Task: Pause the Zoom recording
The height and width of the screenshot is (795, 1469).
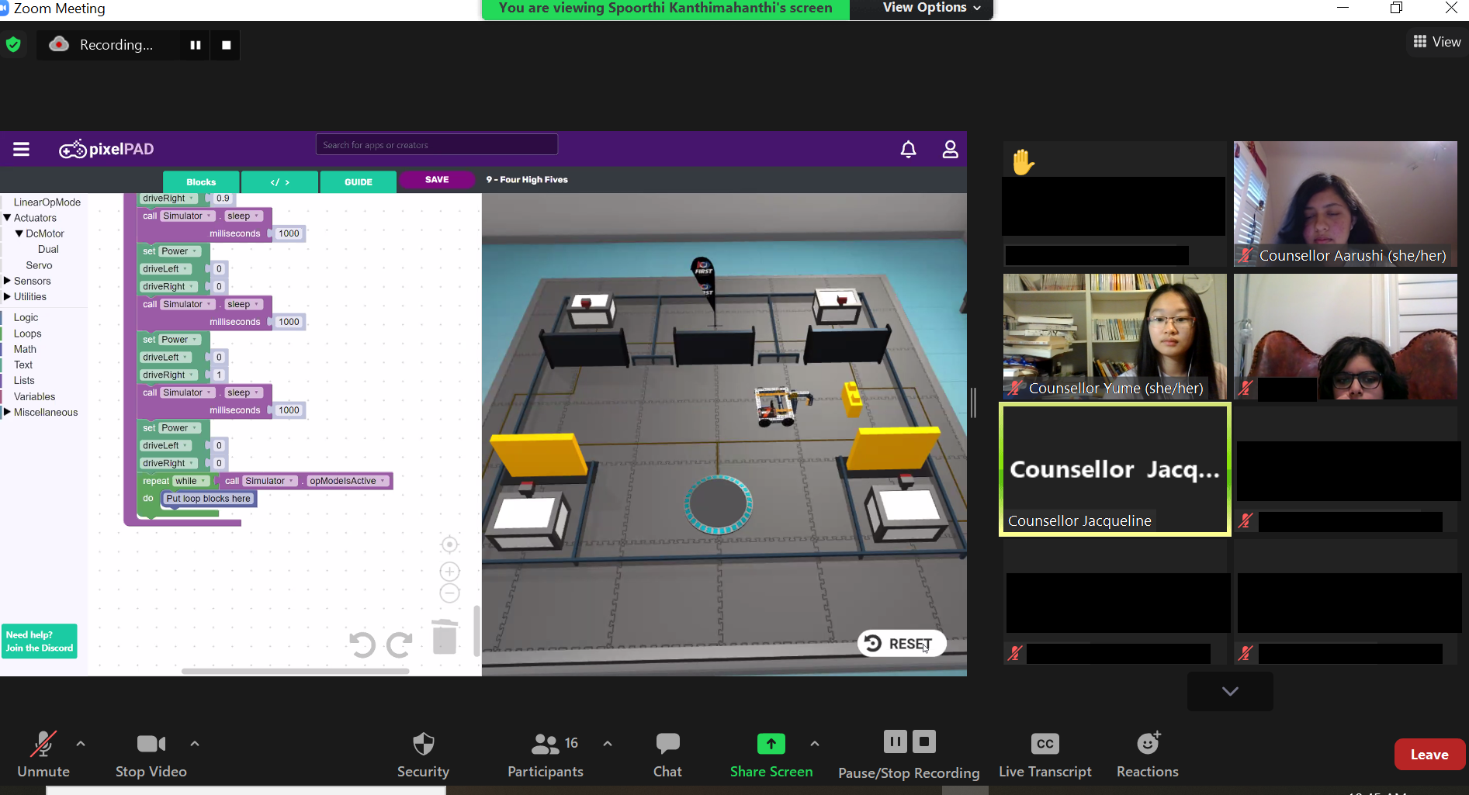Action: 196,45
